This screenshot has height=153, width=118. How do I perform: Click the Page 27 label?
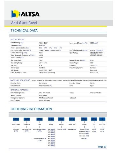click(x=102, y=147)
